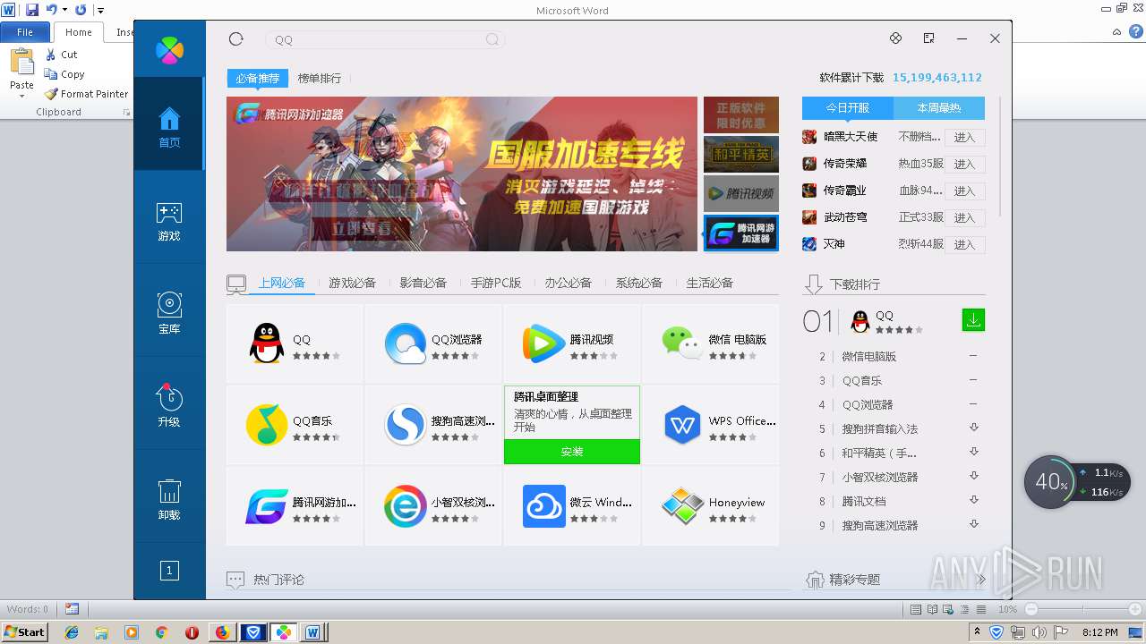Click 进入 button for 灭神

(965, 245)
